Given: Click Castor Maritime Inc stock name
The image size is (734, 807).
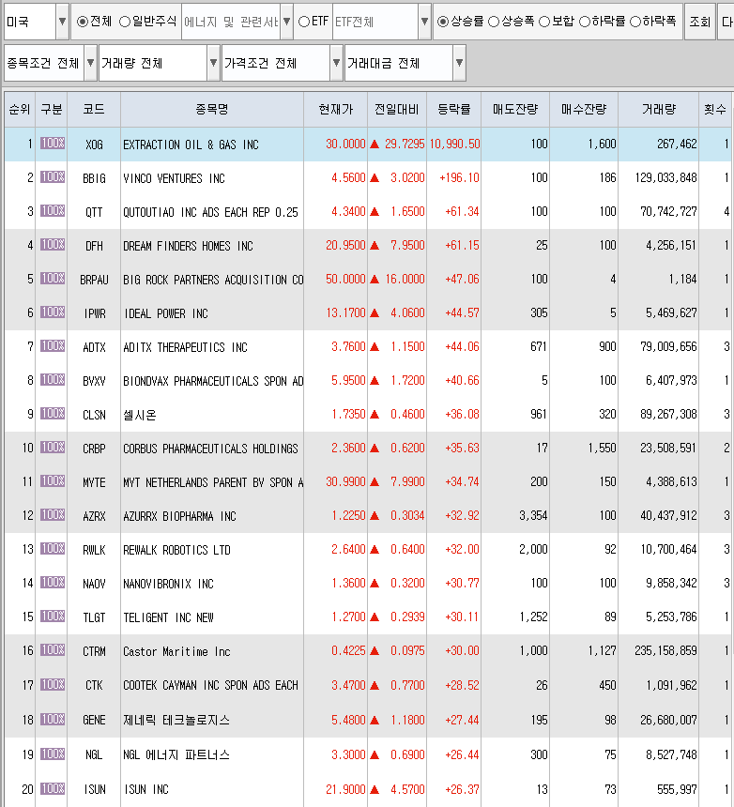Looking at the screenshot, I should coord(176,651).
